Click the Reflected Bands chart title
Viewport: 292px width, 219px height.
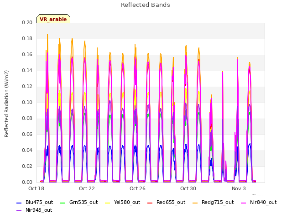(146, 5)
